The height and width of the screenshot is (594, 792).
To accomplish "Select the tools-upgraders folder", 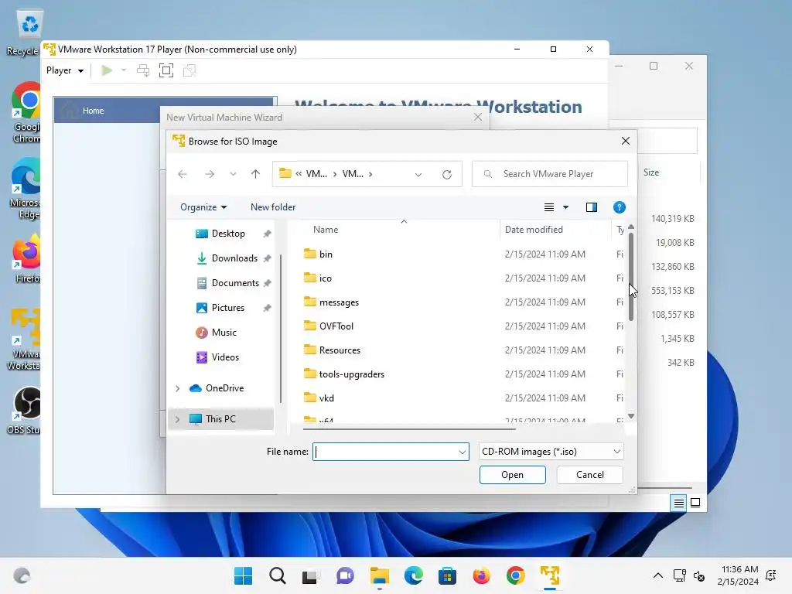I will tap(352, 374).
